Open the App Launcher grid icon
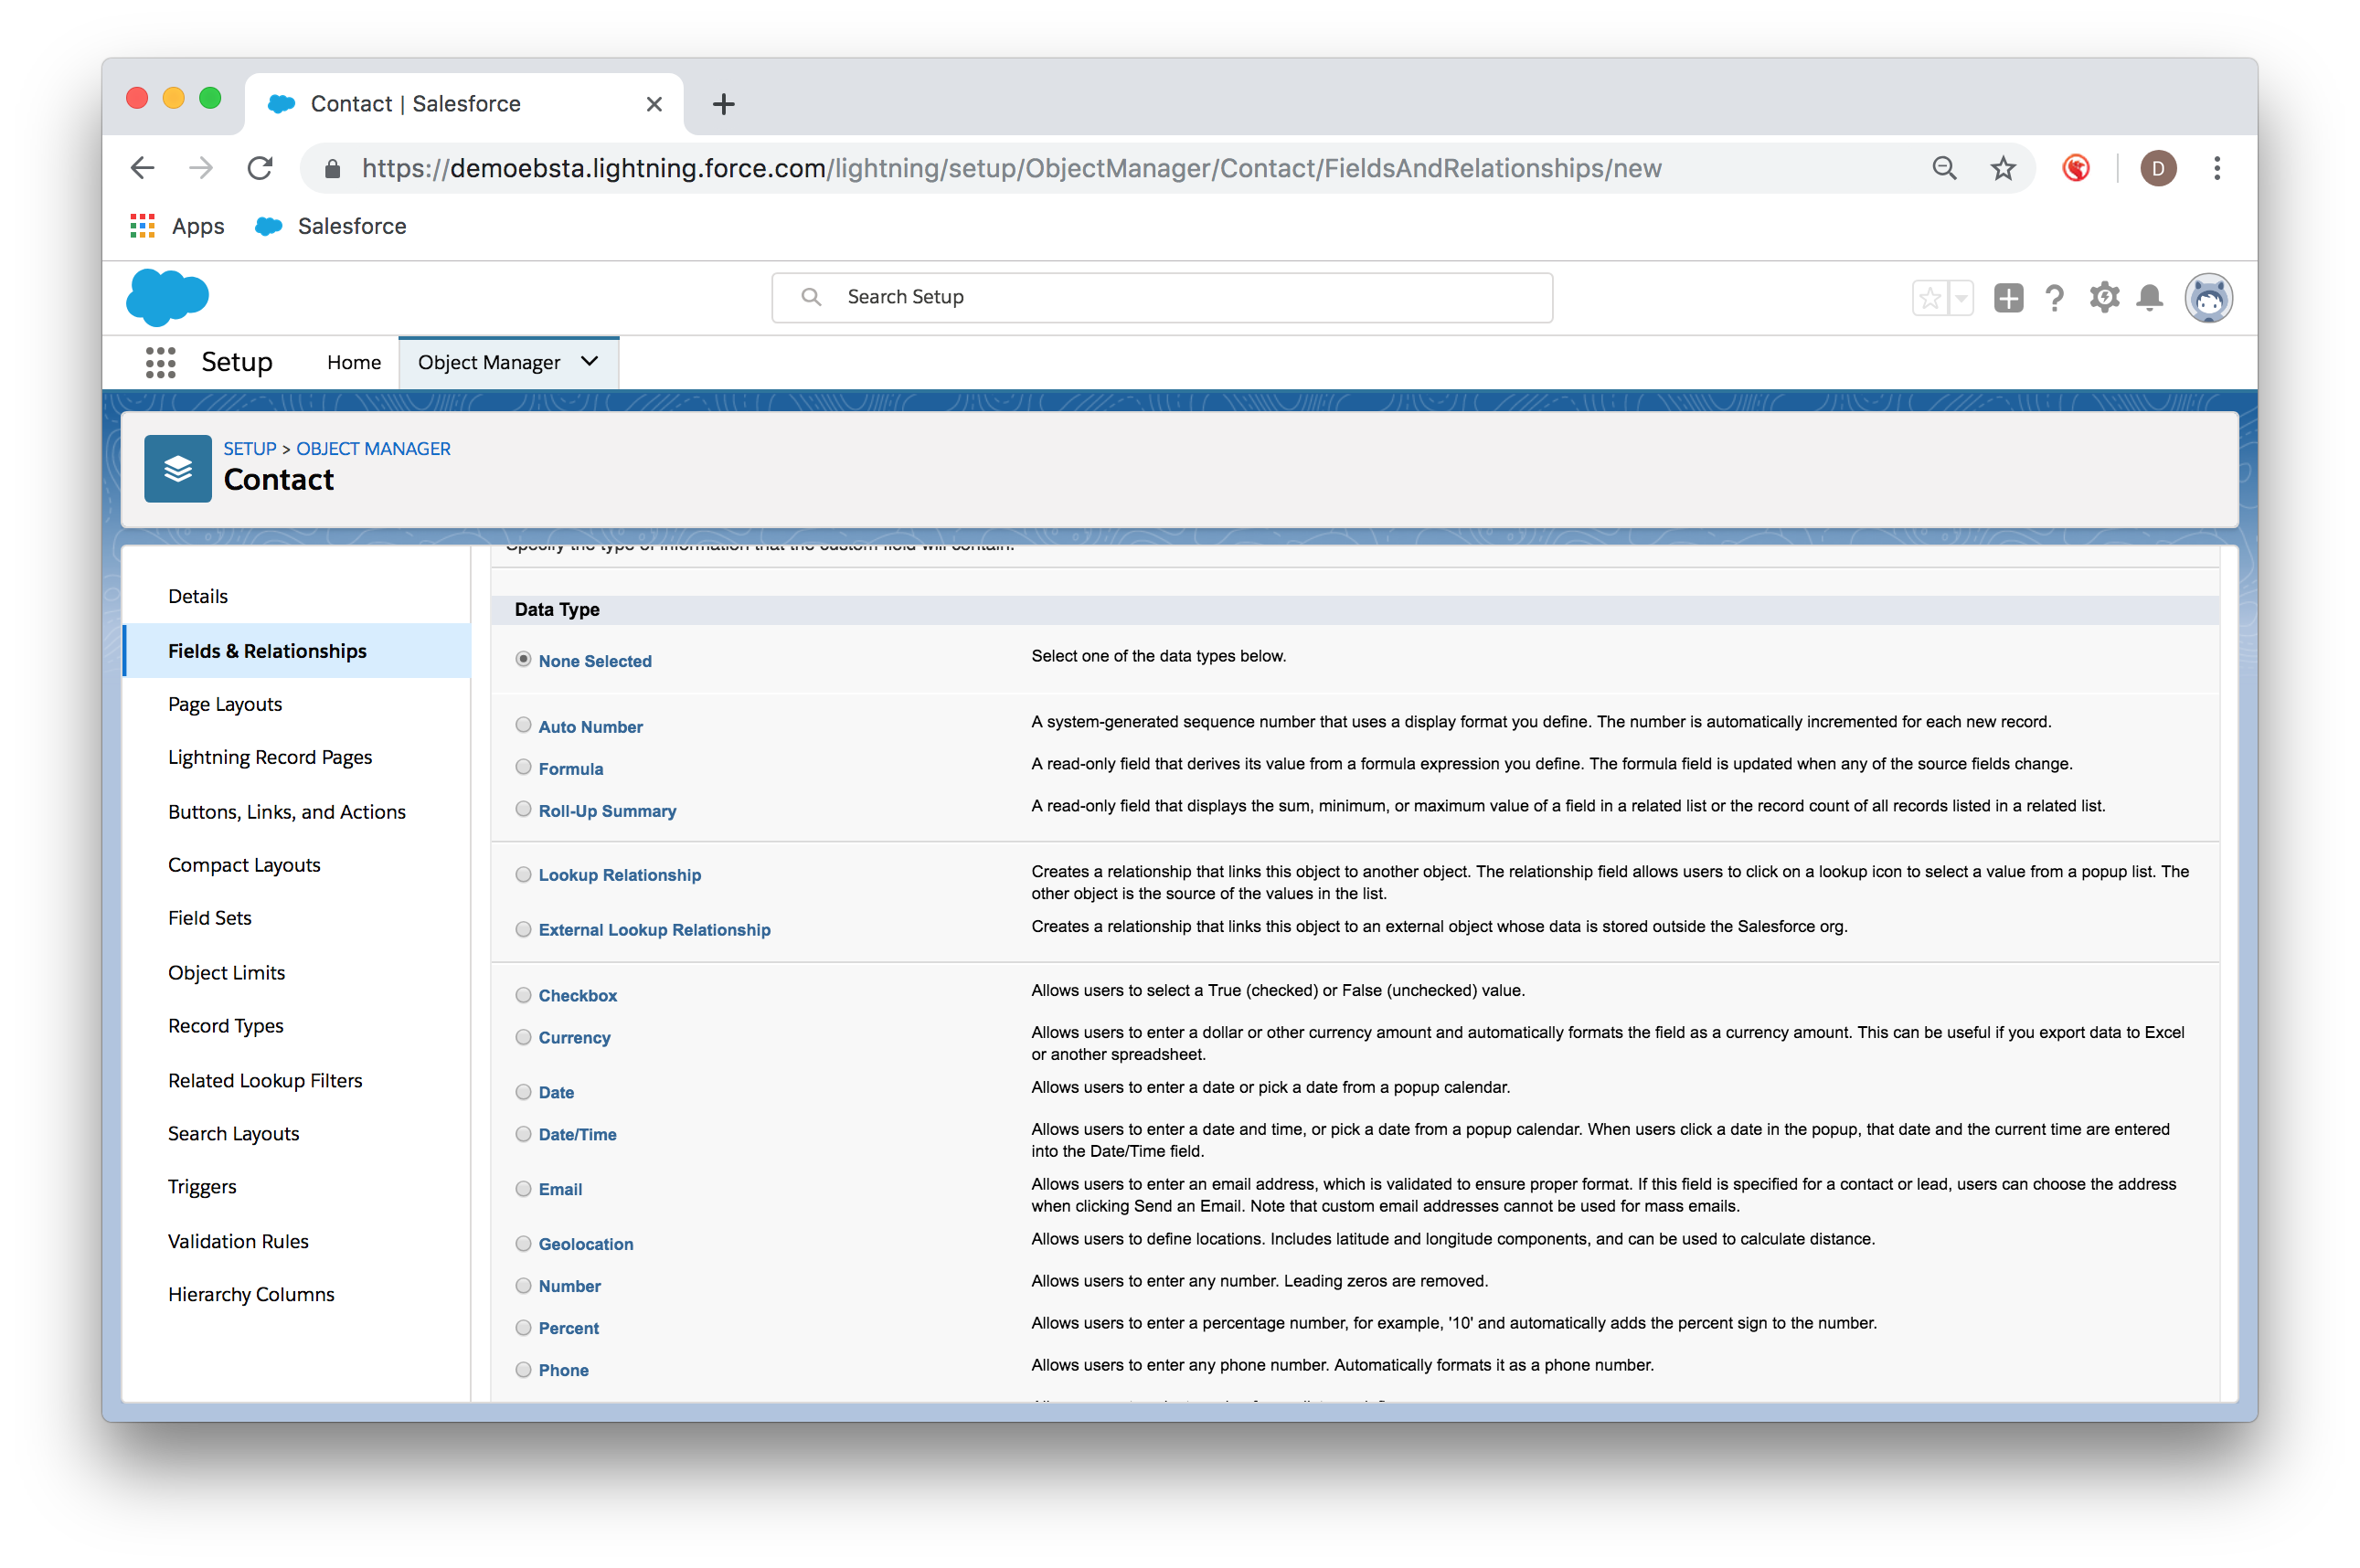The image size is (2360, 1568). click(160, 362)
